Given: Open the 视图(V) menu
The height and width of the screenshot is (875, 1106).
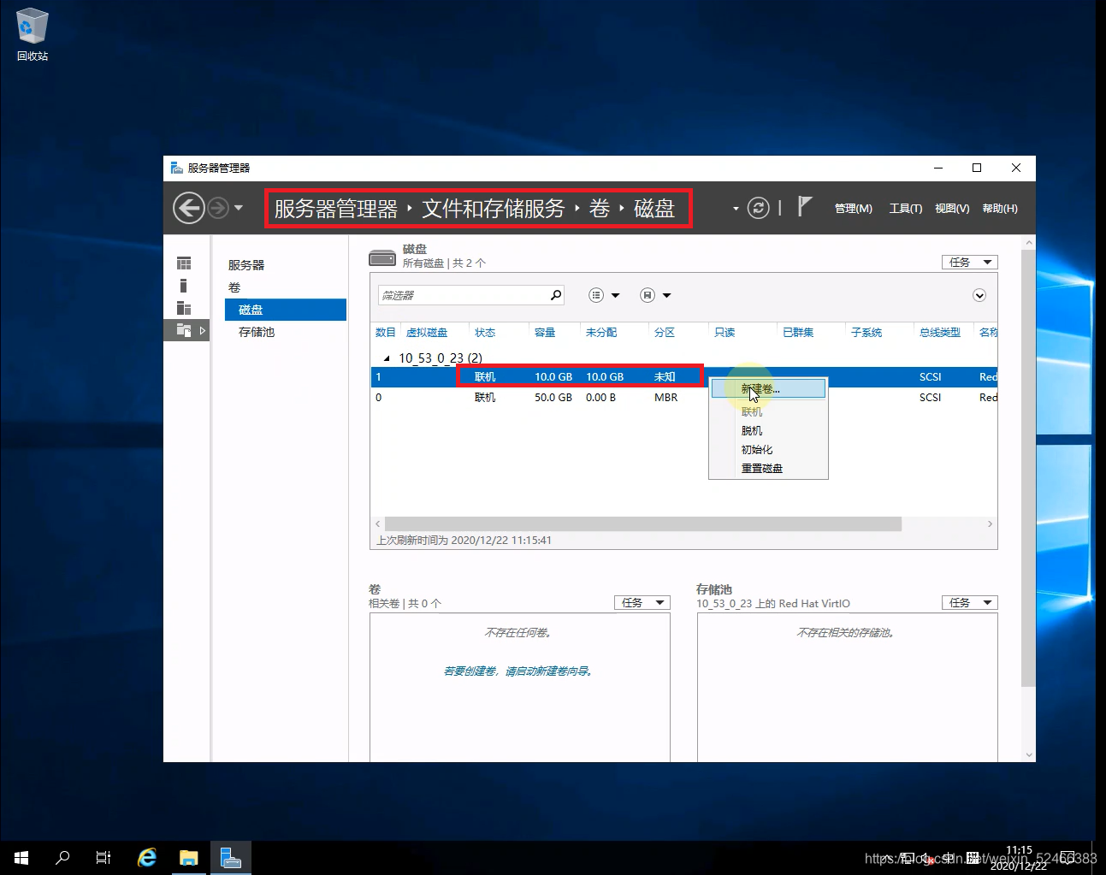Looking at the screenshot, I should coord(952,209).
